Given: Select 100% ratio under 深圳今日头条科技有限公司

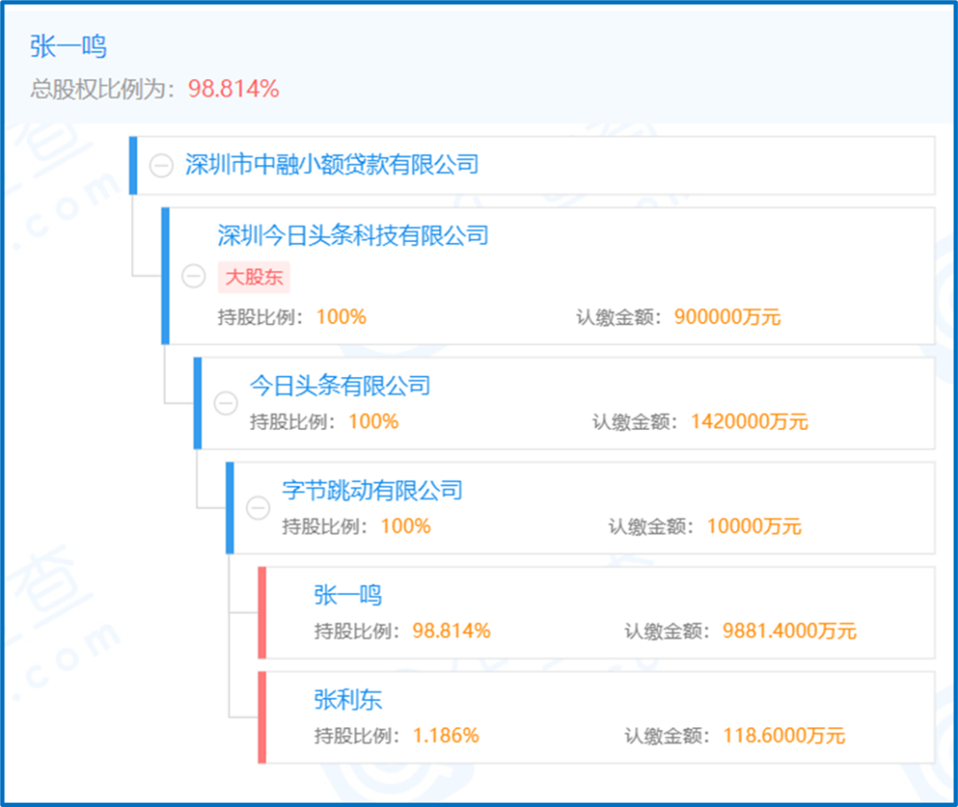Looking at the screenshot, I should [342, 317].
